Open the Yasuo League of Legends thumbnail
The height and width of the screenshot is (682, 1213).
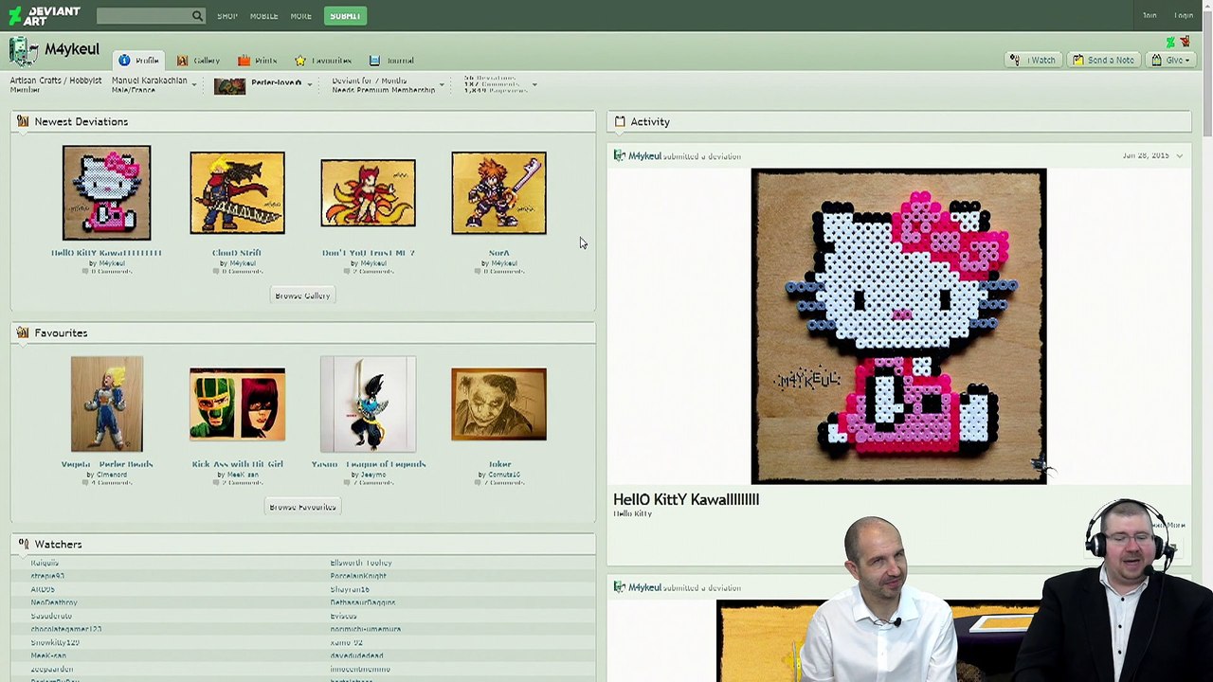point(368,404)
